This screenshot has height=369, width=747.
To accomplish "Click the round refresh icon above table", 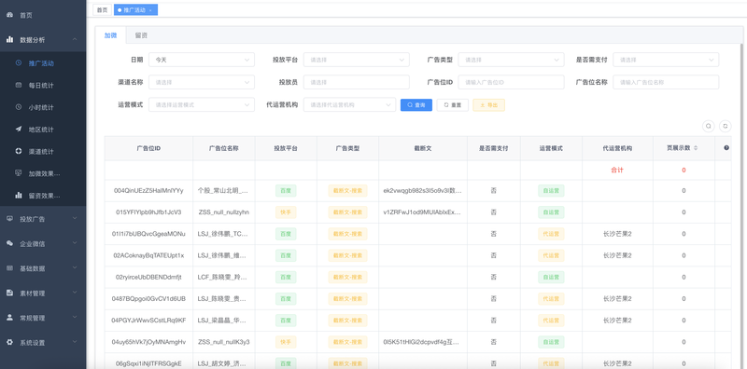I will click(x=726, y=126).
